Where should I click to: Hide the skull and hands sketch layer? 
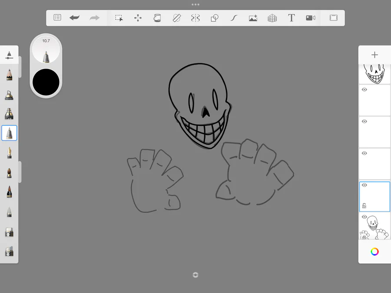tap(364, 217)
